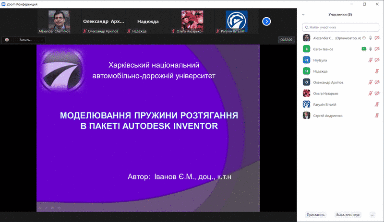The image size is (384, 222).
Task: Select Рагулін Віталій video thumbnail
Action: [237, 22]
